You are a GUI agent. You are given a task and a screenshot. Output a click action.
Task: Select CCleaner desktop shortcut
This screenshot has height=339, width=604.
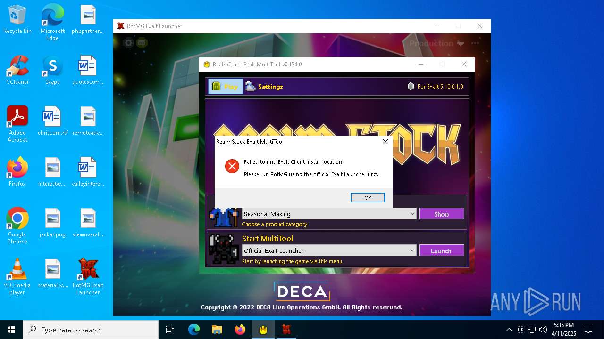(17, 71)
